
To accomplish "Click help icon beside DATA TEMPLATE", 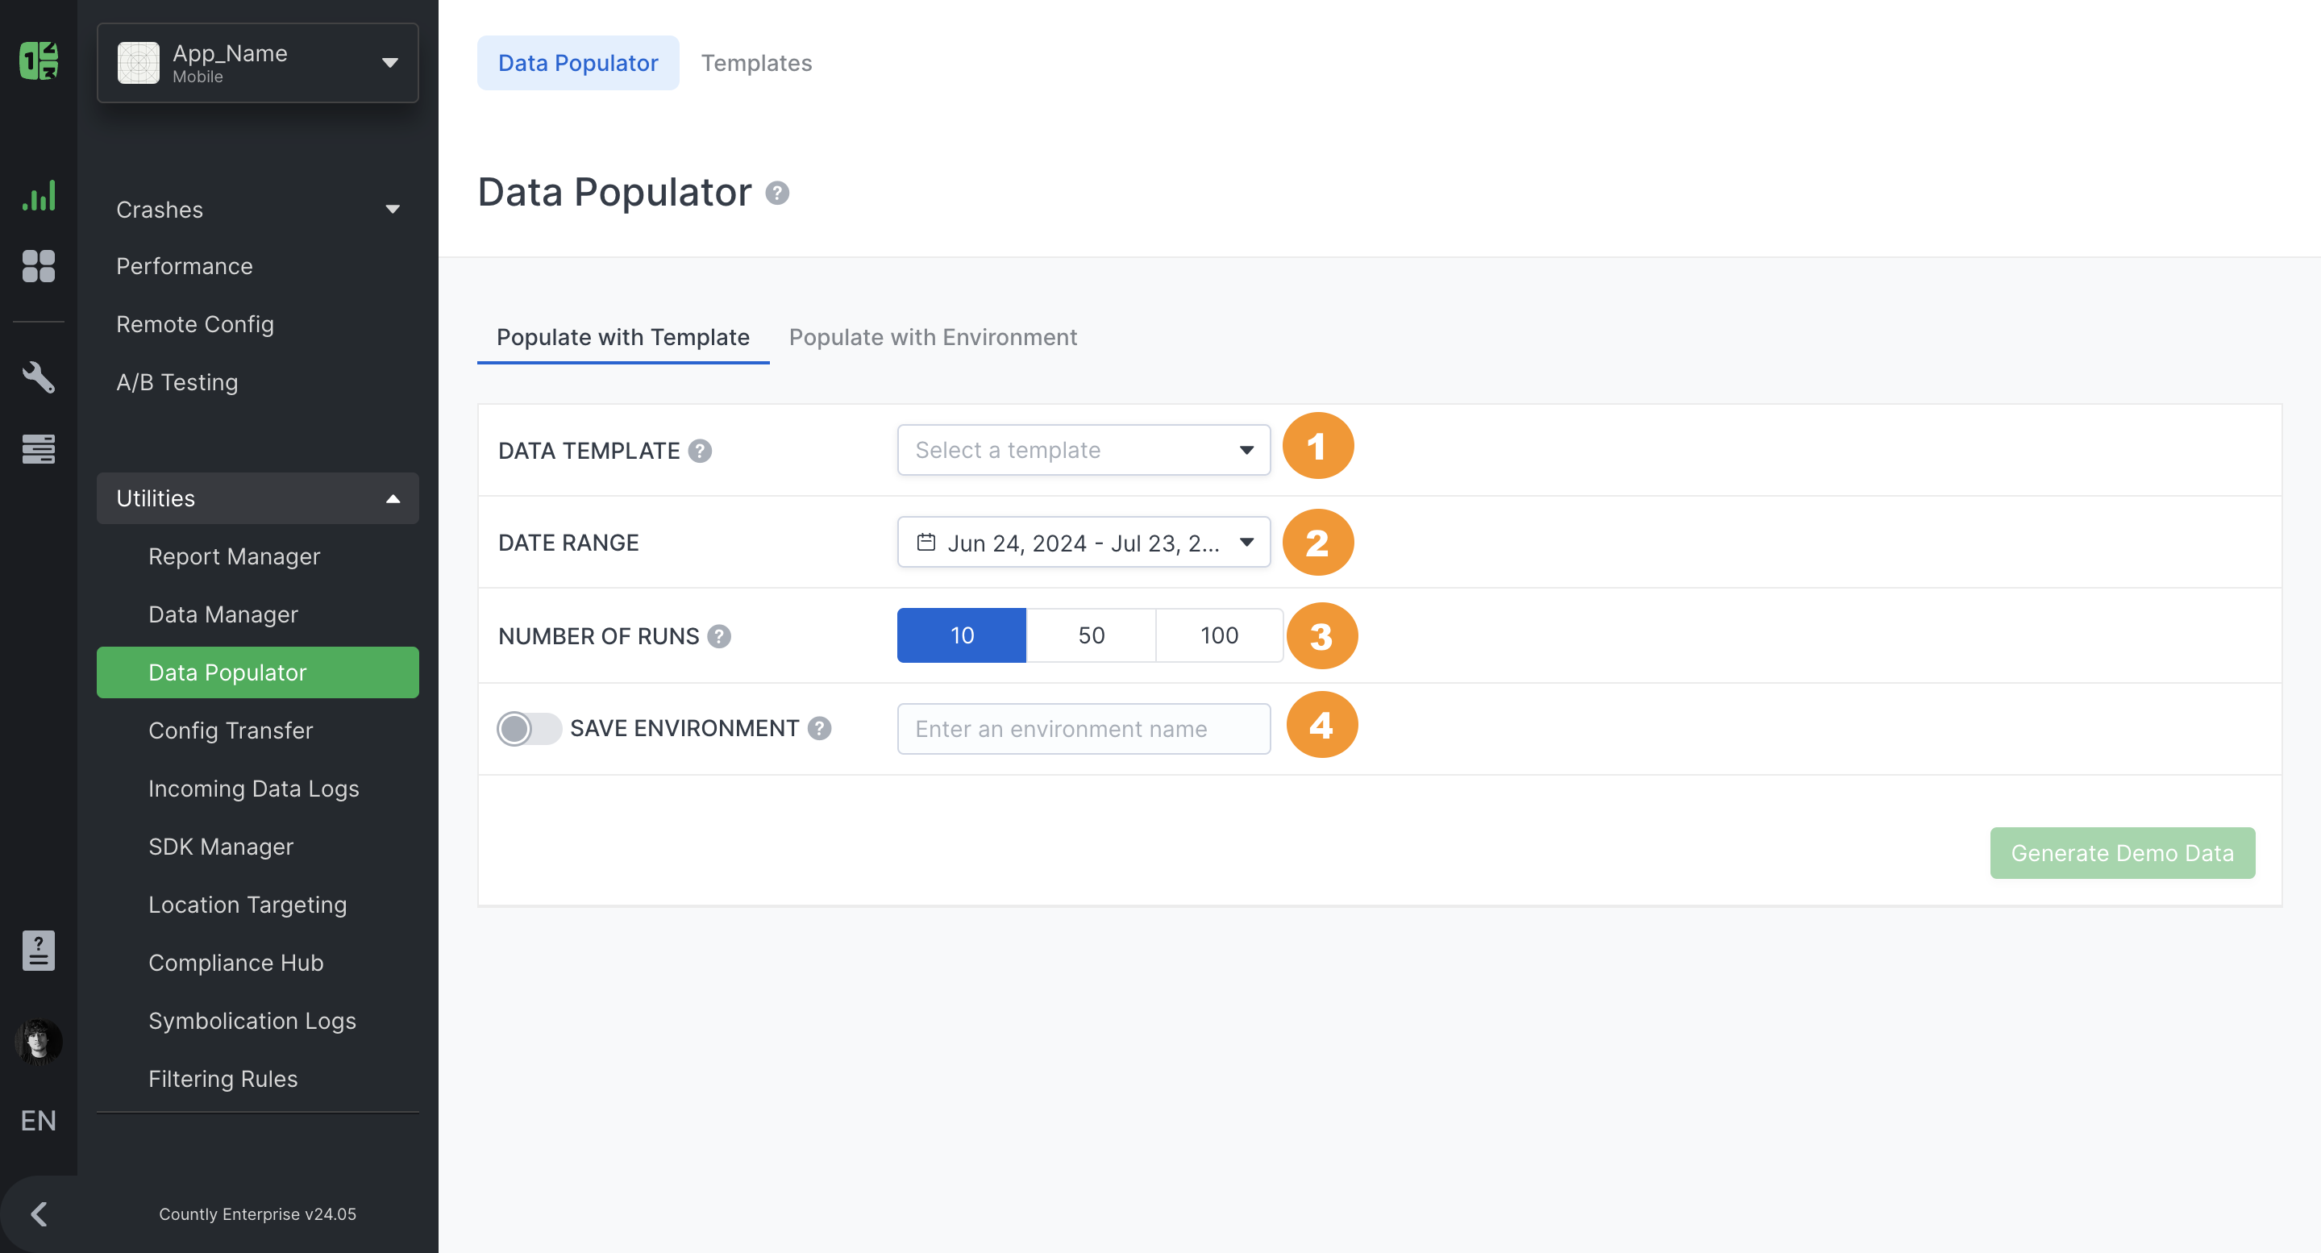I will pos(700,451).
